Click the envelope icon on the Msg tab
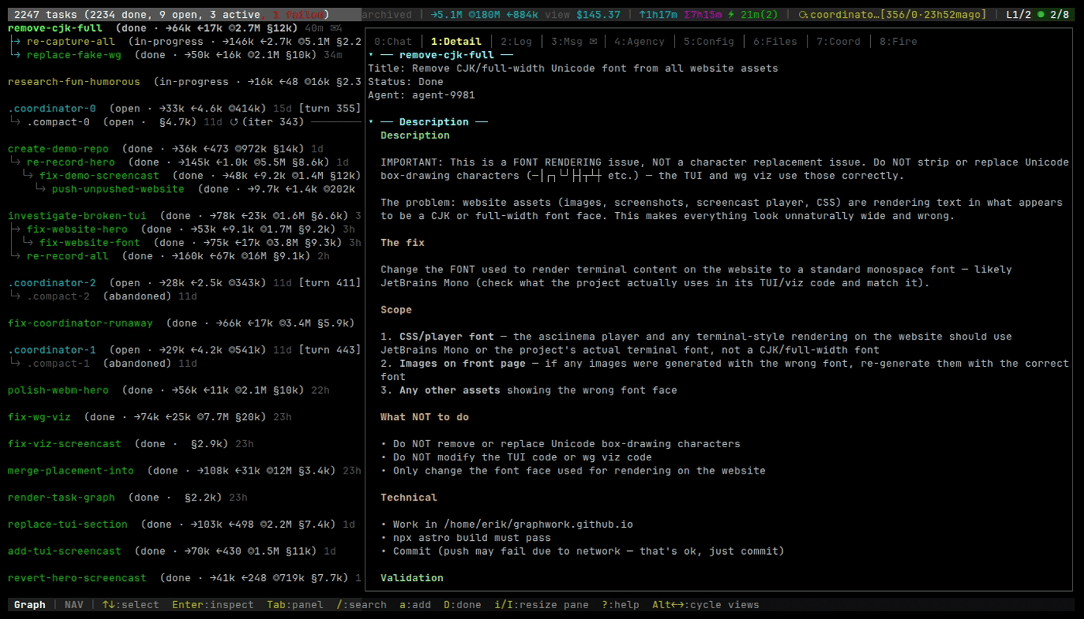Screen dimensions: 1084x619 point(593,42)
